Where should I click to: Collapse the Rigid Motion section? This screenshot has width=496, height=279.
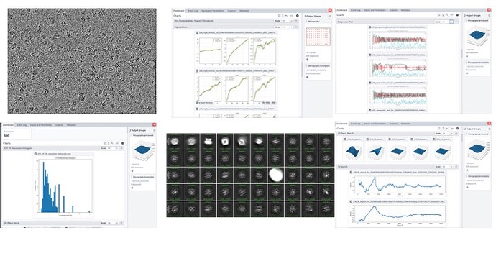pos(296,27)
